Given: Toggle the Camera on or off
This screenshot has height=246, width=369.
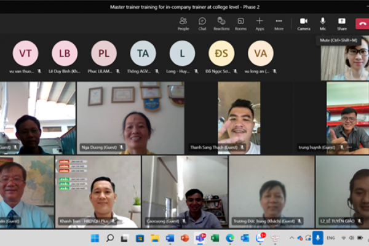Looking at the screenshot, I should [x=304, y=23].
